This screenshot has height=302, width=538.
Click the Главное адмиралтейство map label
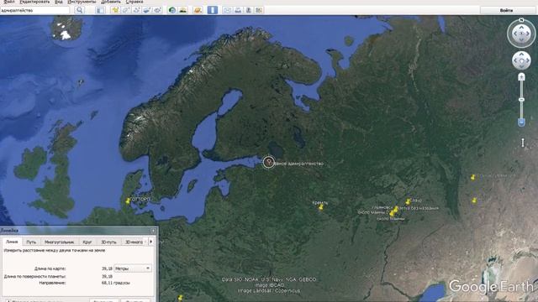tap(299, 164)
